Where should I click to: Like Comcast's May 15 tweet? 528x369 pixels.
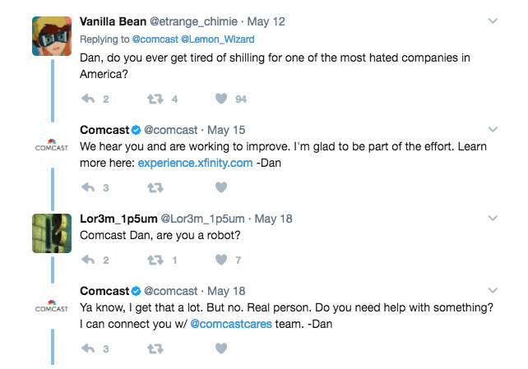(221, 187)
